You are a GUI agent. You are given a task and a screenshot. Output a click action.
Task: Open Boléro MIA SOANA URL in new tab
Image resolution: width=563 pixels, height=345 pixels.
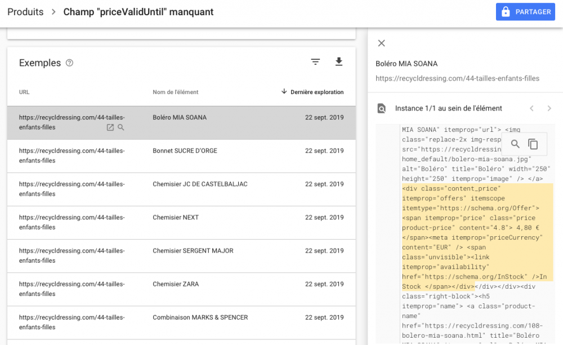pos(110,127)
